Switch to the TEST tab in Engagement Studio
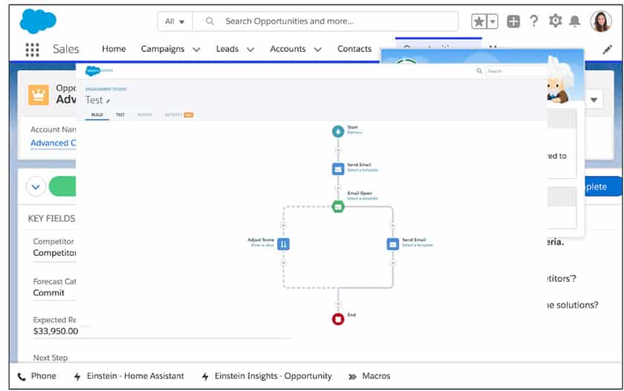Image resolution: width=624 pixels, height=391 pixels. [x=120, y=115]
